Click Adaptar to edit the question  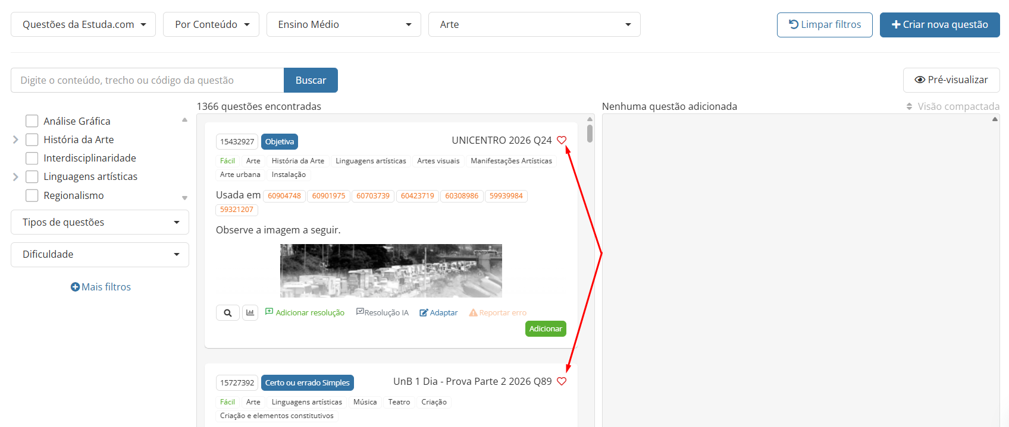pos(438,312)
